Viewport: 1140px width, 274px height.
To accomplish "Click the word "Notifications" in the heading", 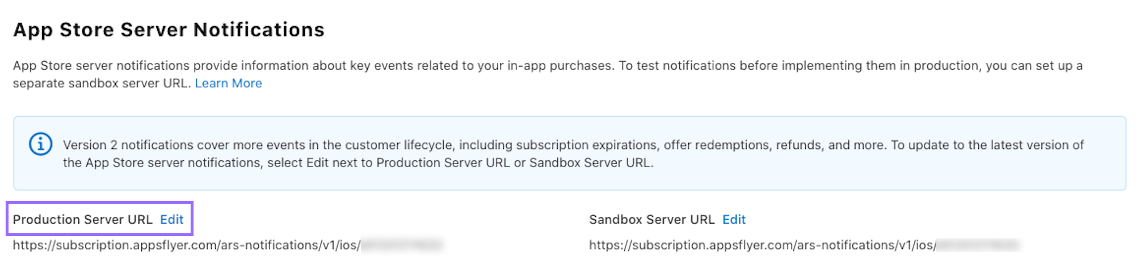I will 259,29.
